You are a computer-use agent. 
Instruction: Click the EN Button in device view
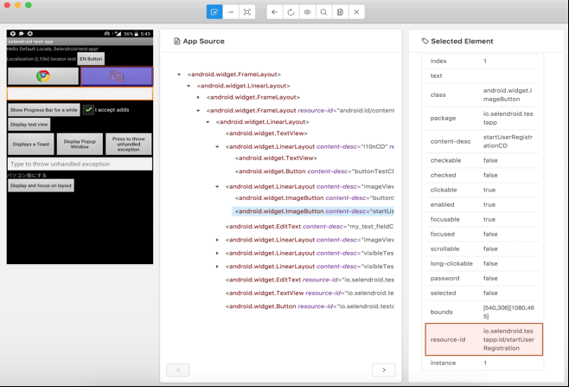(x=91, y=59)
